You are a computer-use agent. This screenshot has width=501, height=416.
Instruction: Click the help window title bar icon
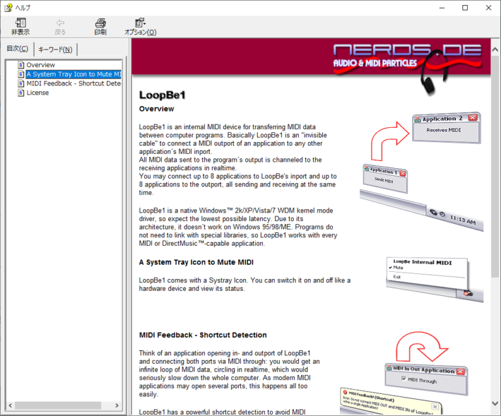[x=7, y=8]
